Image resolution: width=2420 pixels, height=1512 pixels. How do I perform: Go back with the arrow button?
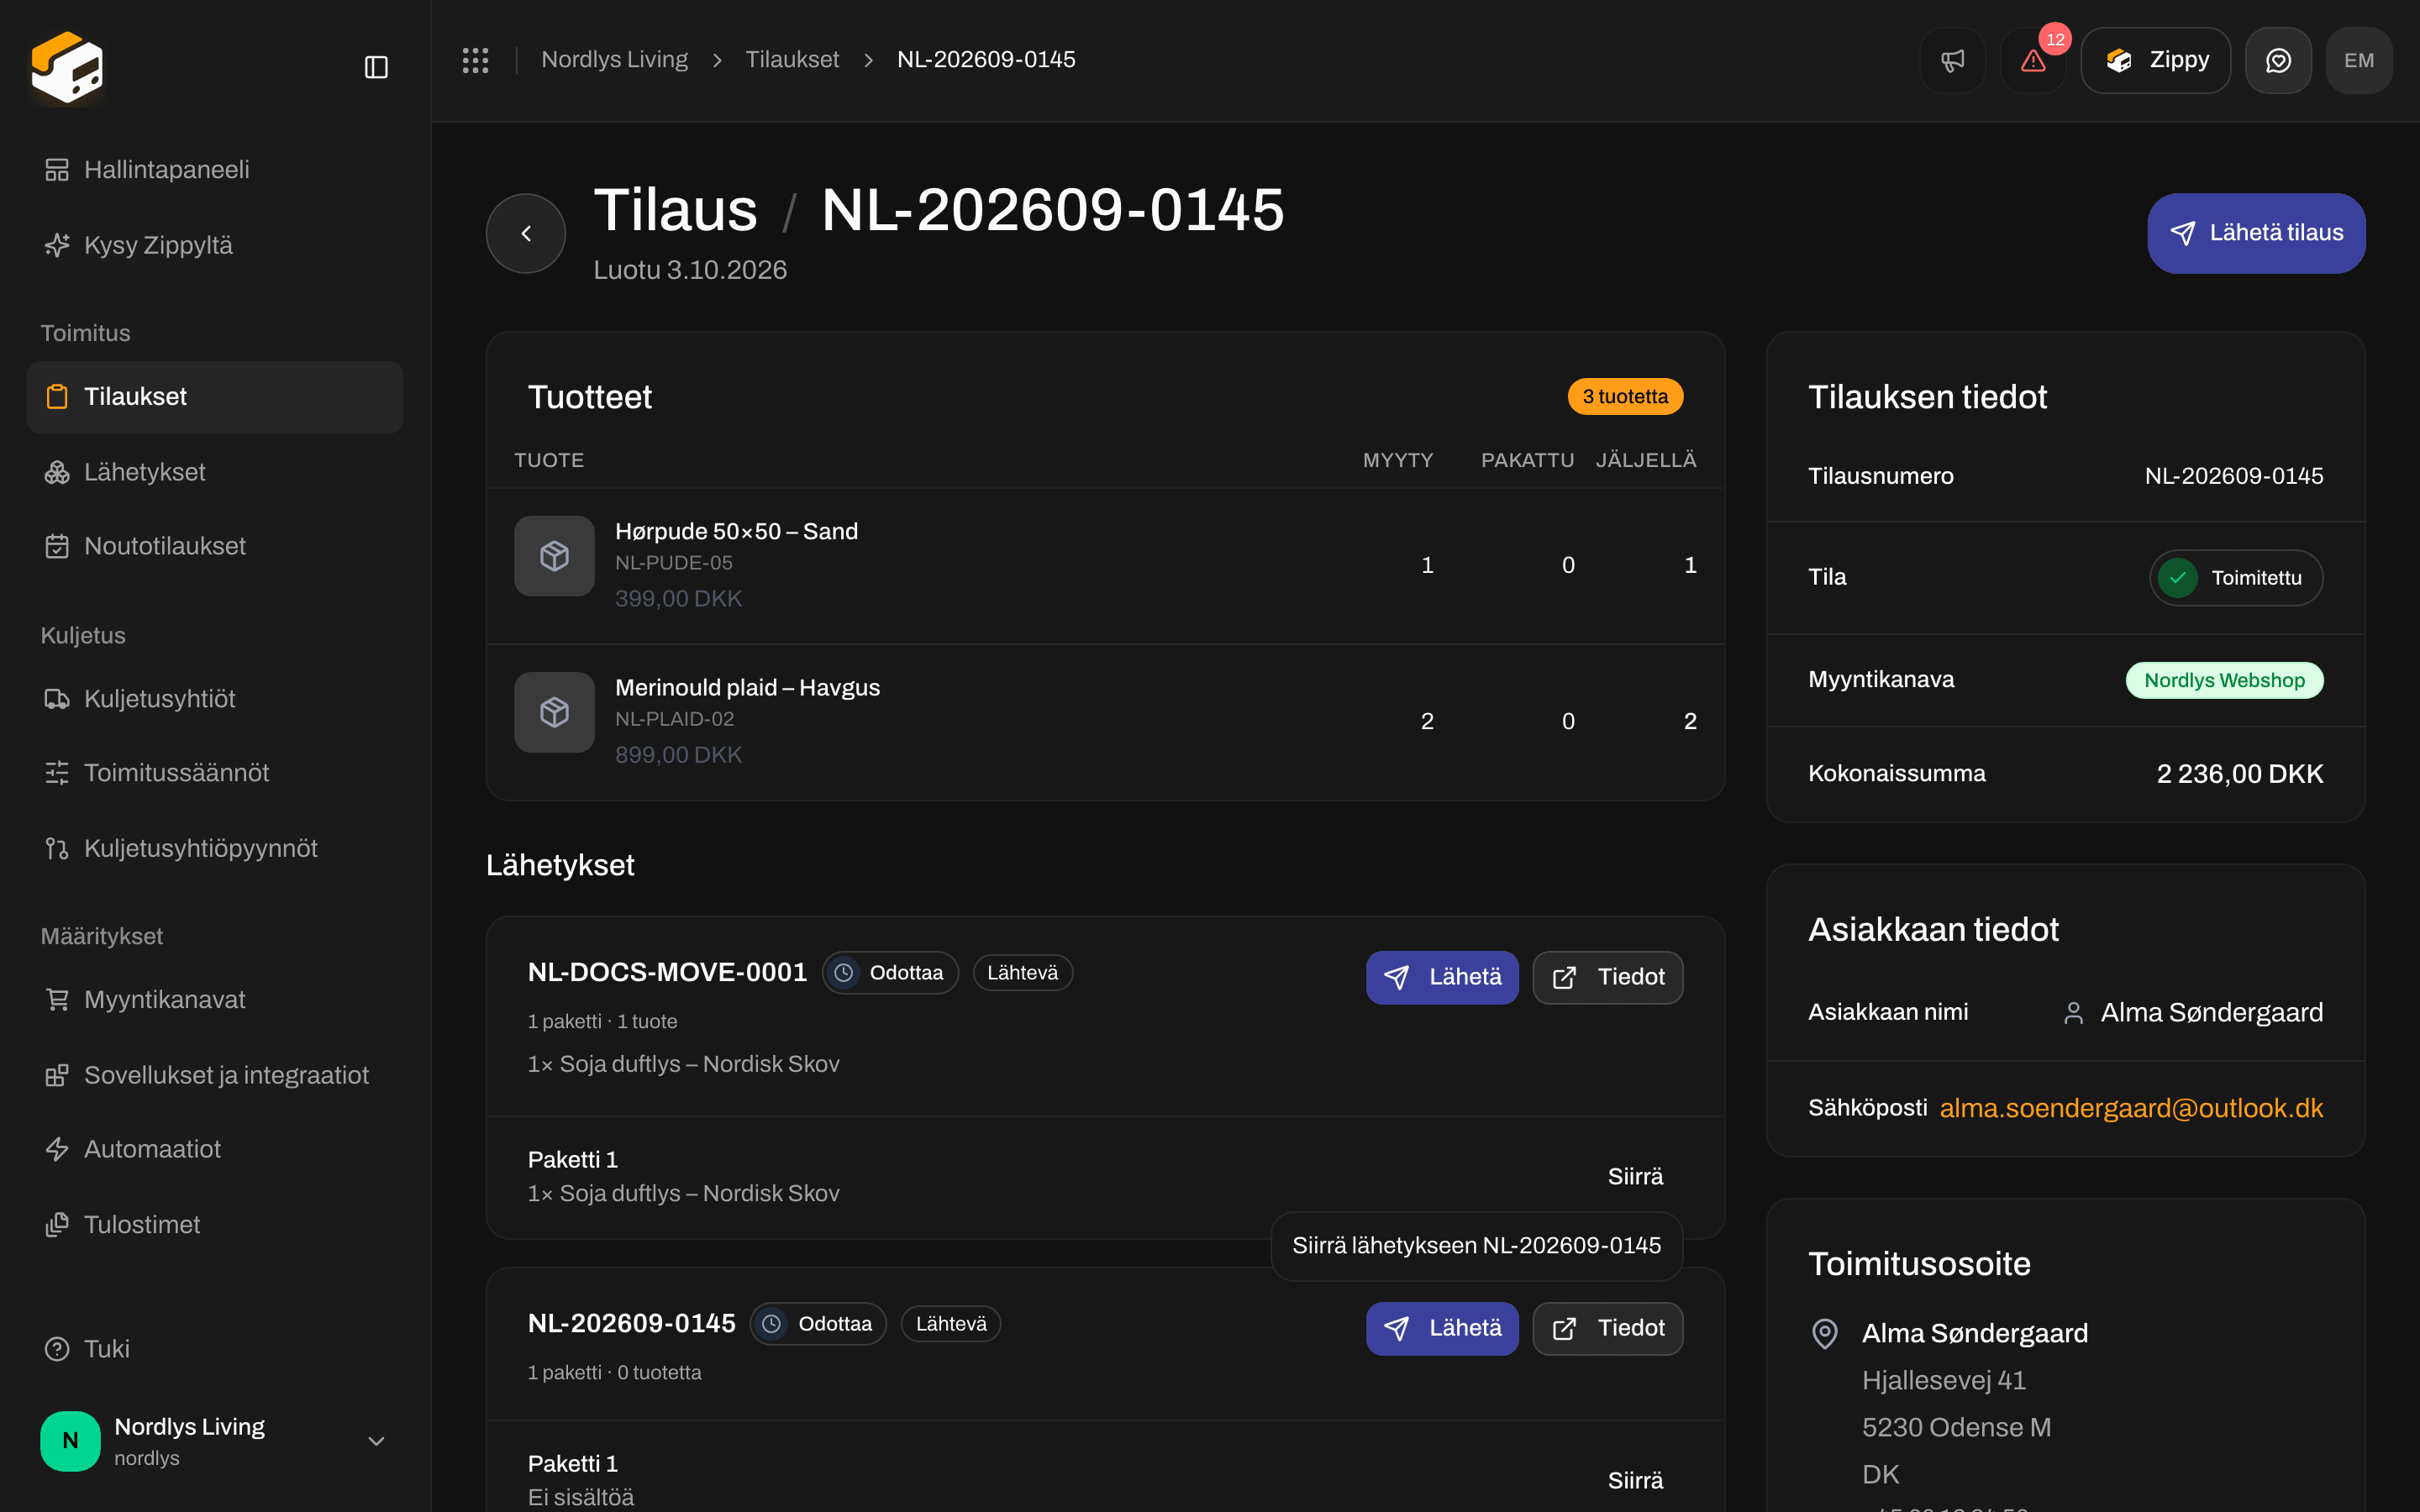click(526, 233)
